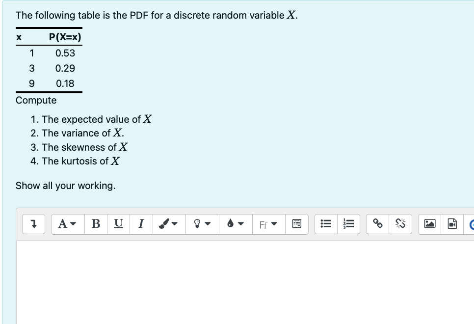474x324 pixels.
Task: Open the paragraph styles dropdown
Action: coord(67,224)
